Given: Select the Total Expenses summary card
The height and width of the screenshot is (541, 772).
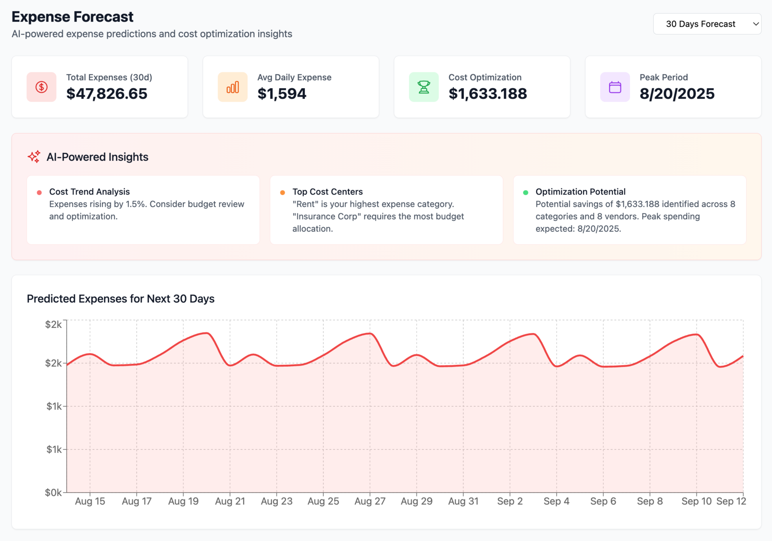Looking at the screenshot, I should [99, 87].
